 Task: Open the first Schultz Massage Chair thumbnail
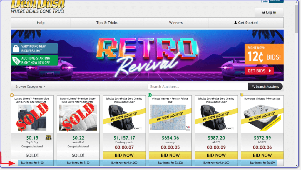pos(124,118)
